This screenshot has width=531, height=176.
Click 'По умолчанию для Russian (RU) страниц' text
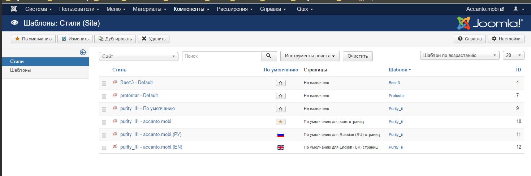point(342,135)
